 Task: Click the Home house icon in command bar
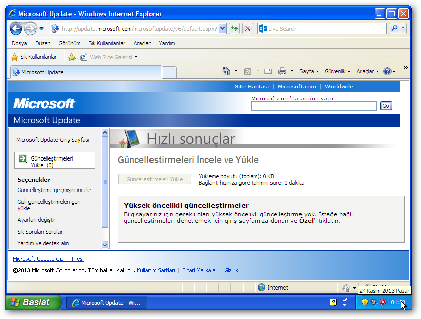(226, 72)
